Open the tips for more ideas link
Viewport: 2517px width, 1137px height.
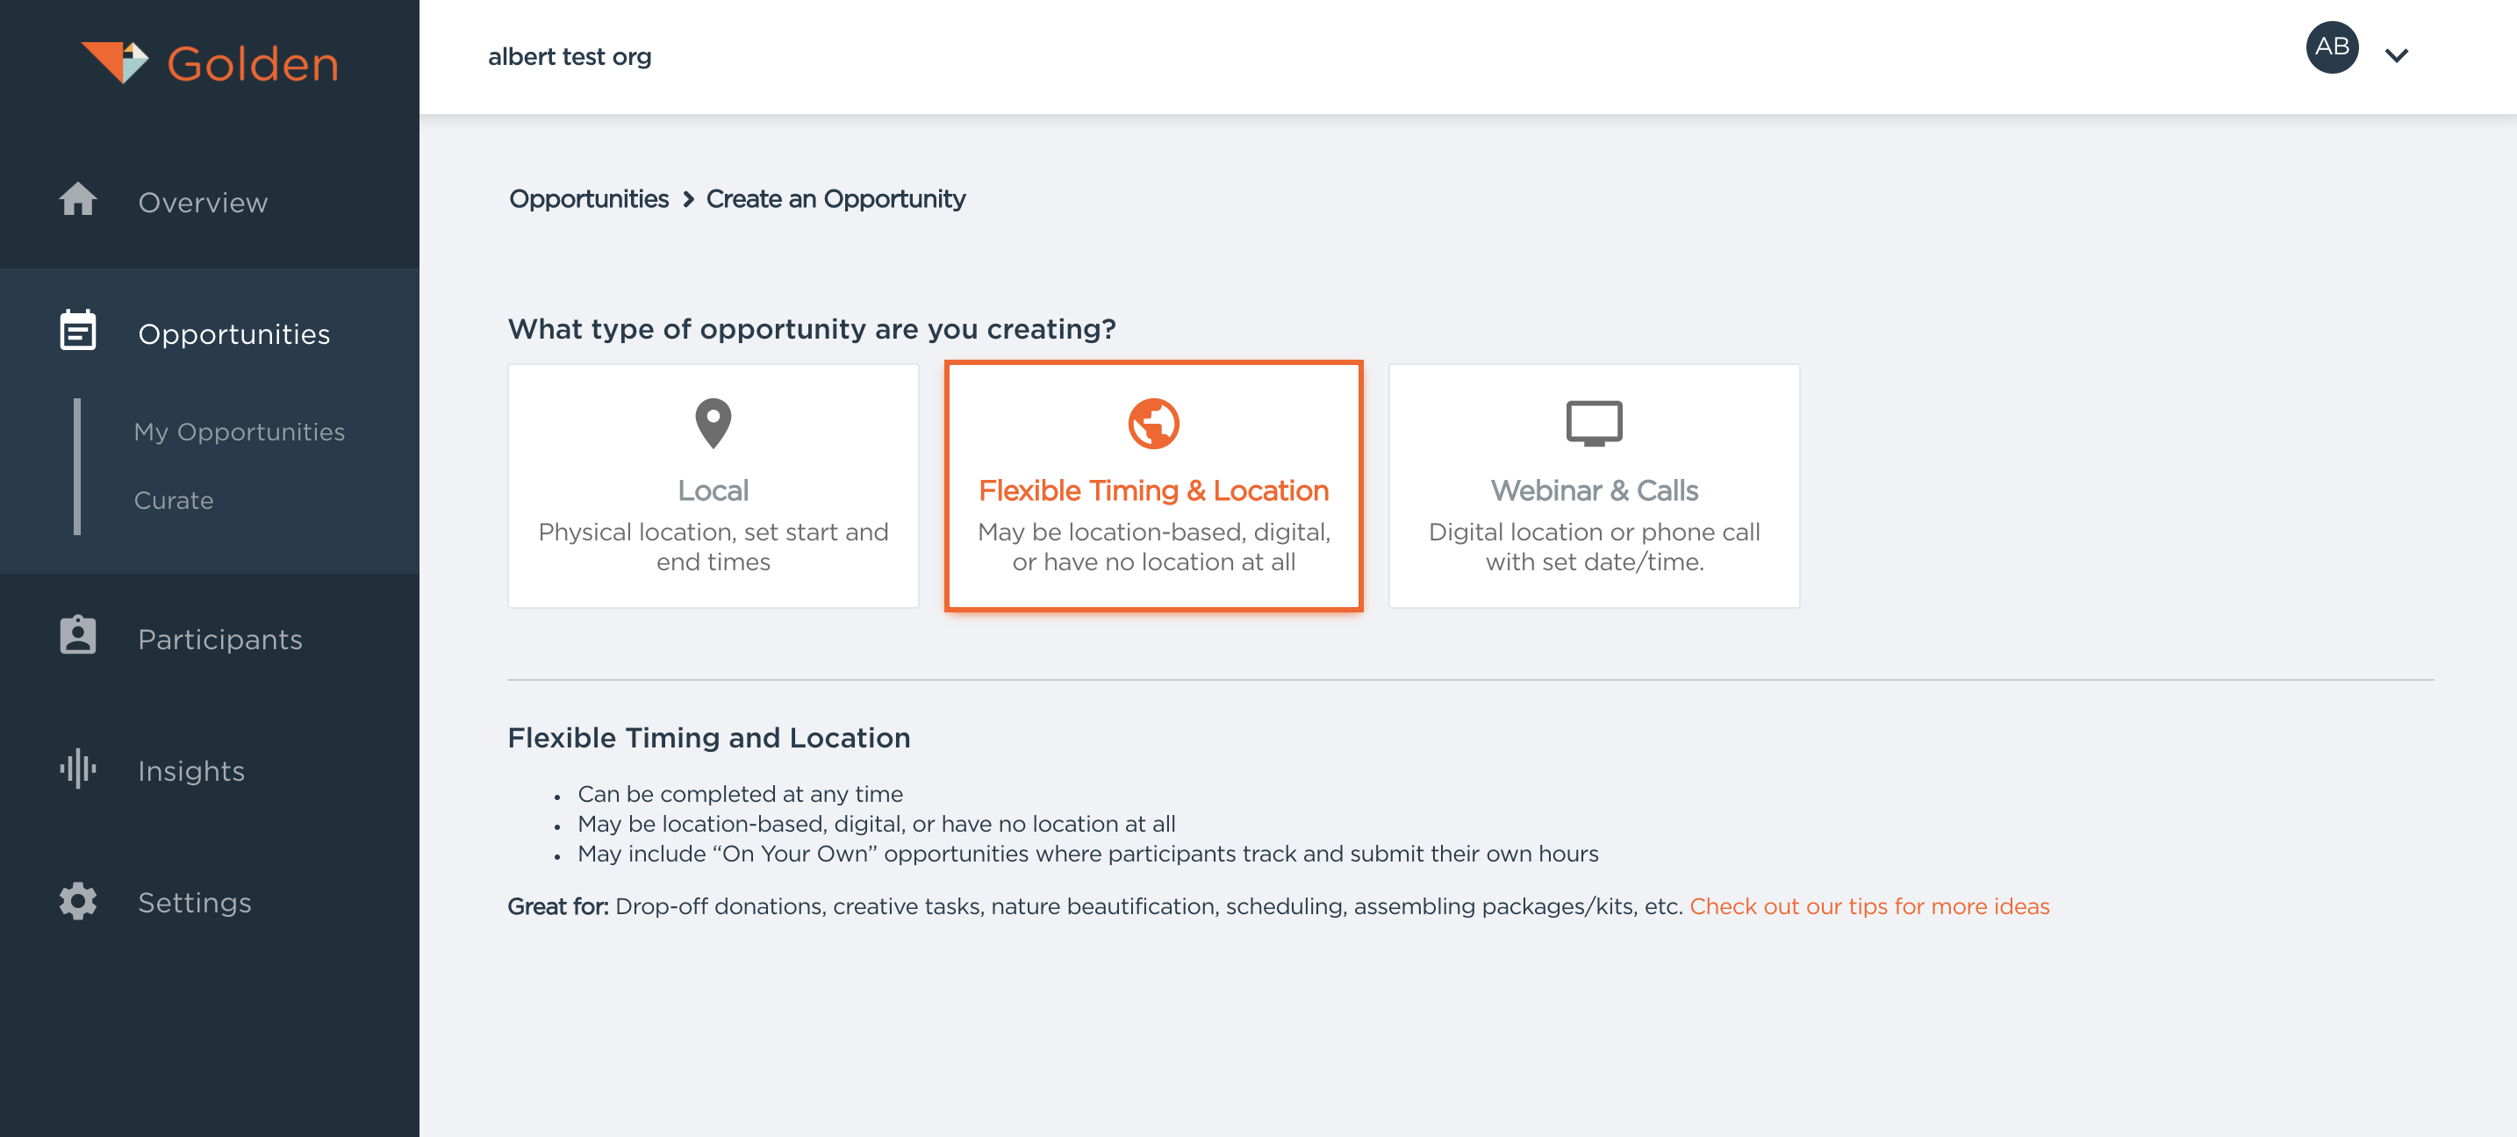coord(1868,906)
